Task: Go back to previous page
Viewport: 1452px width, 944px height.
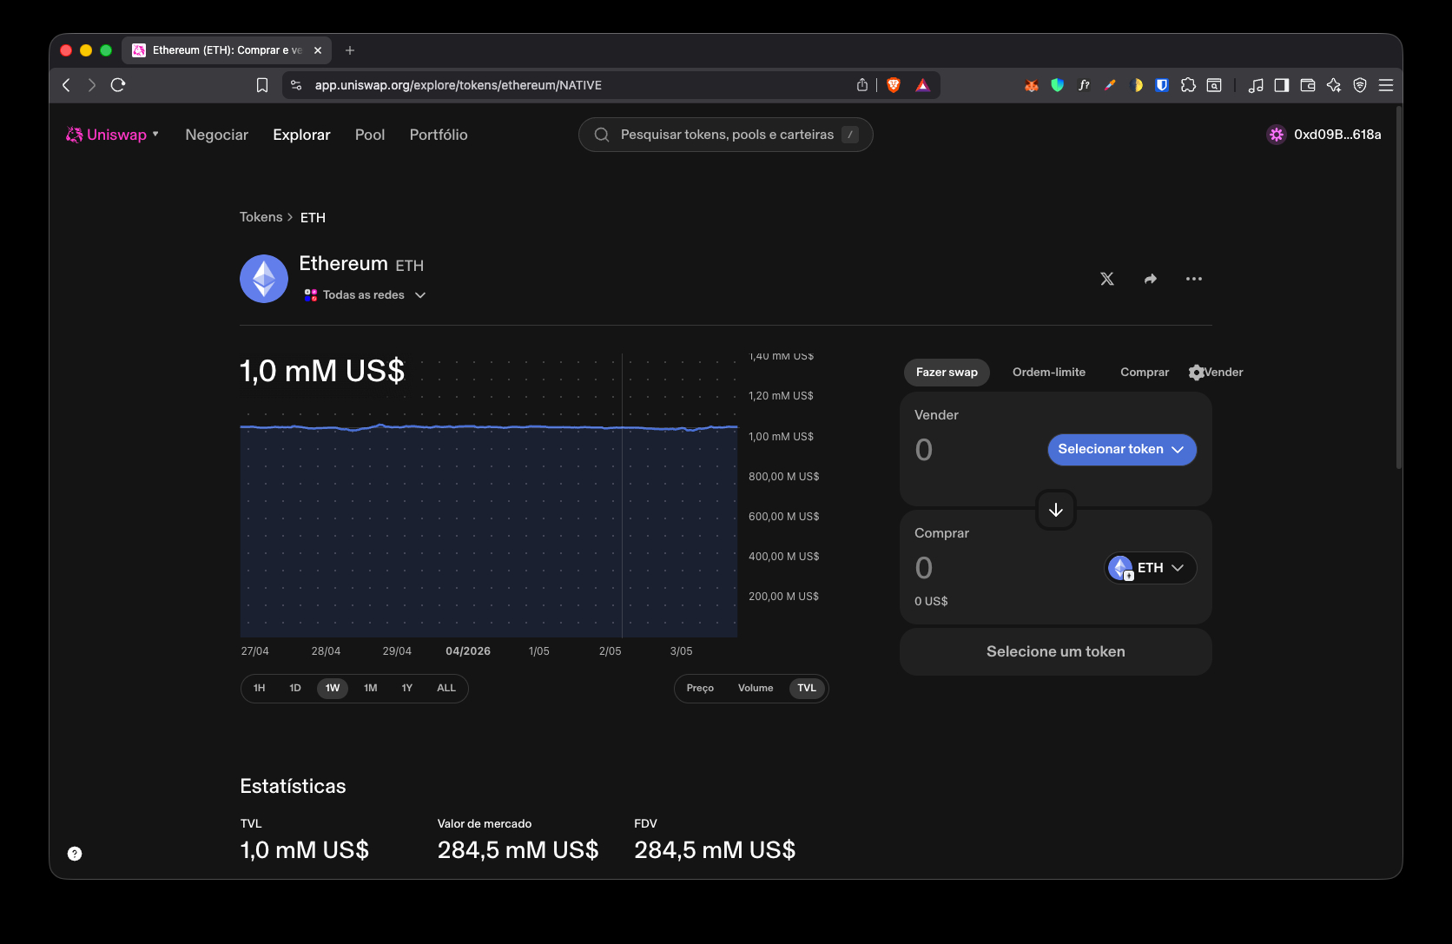Action: [67, 85]
